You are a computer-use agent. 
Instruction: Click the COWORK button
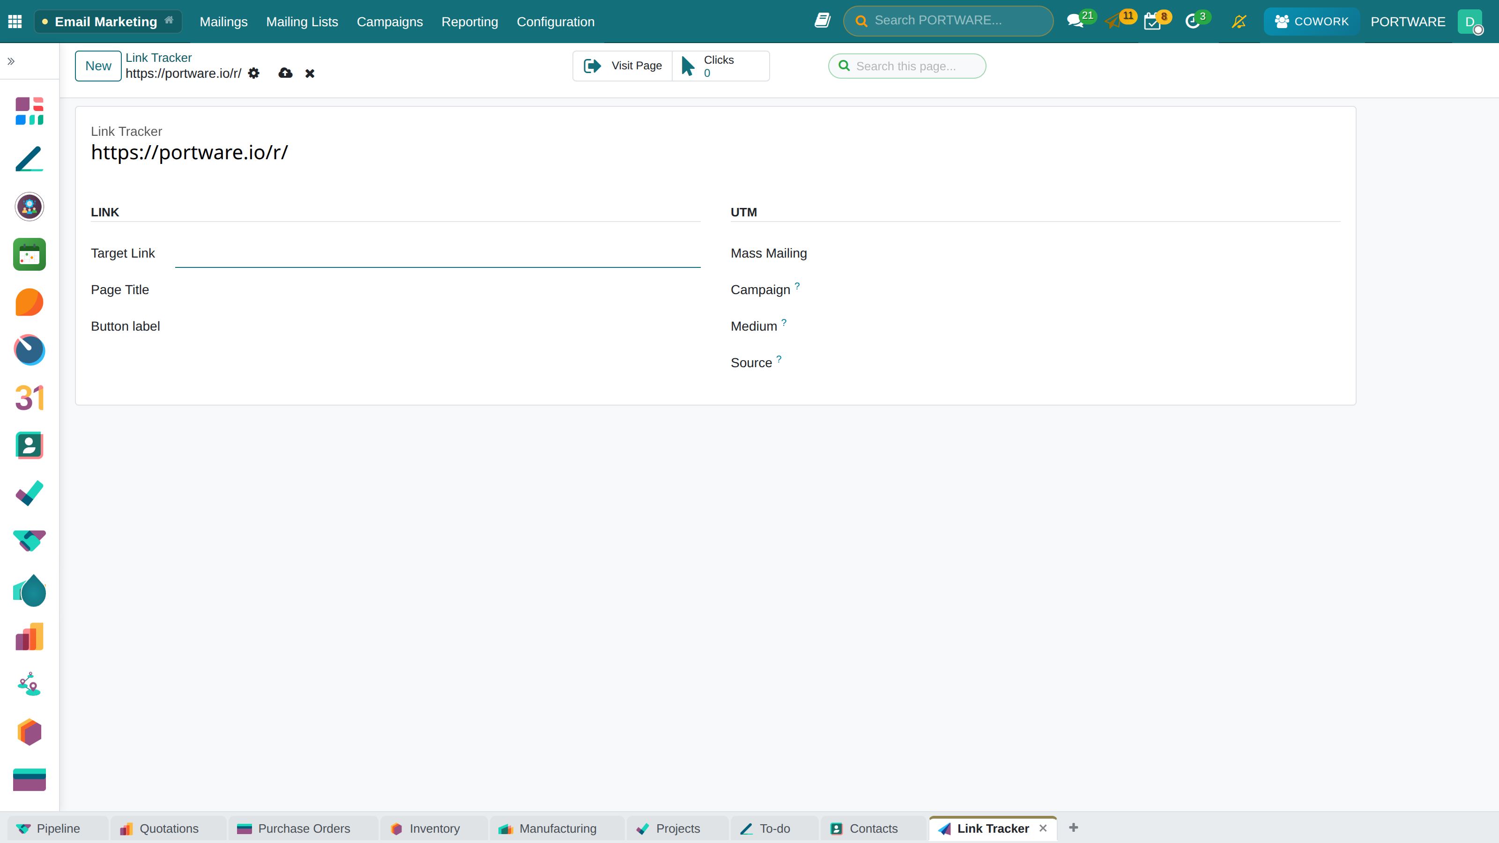point(1312,22)
